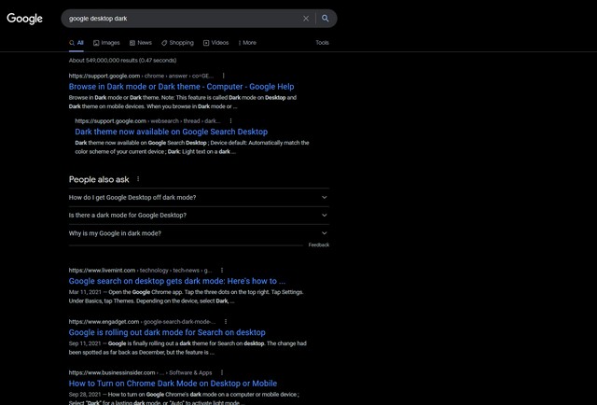Click the magnifier search button
The width and height of the screenshot is (597, 405).
click(x=326, y=19)
